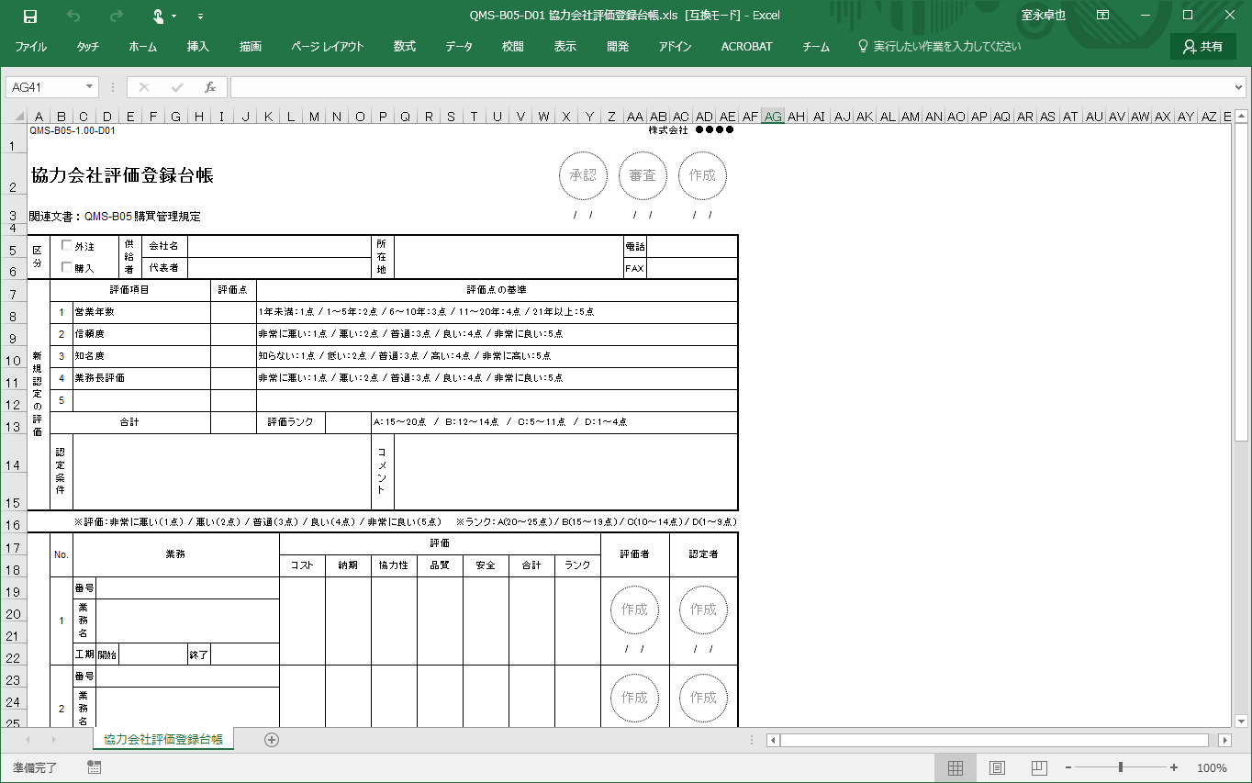Click the macro record icon in status bar
The image size is (1252, 783).
click(x=94, y=767)
